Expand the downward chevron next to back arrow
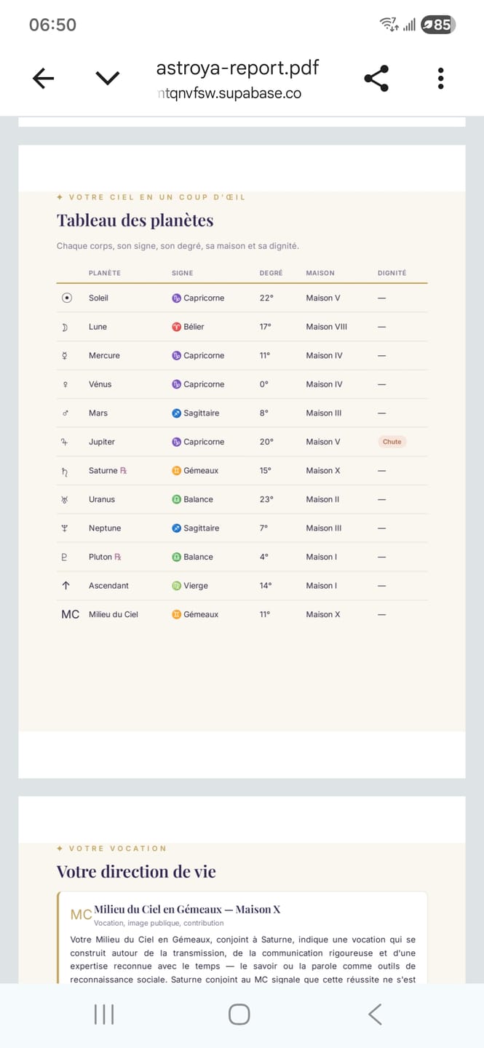484x1048 pixels. (108, 79)
